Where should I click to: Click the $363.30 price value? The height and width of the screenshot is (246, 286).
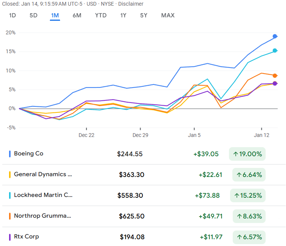[131, 175]
